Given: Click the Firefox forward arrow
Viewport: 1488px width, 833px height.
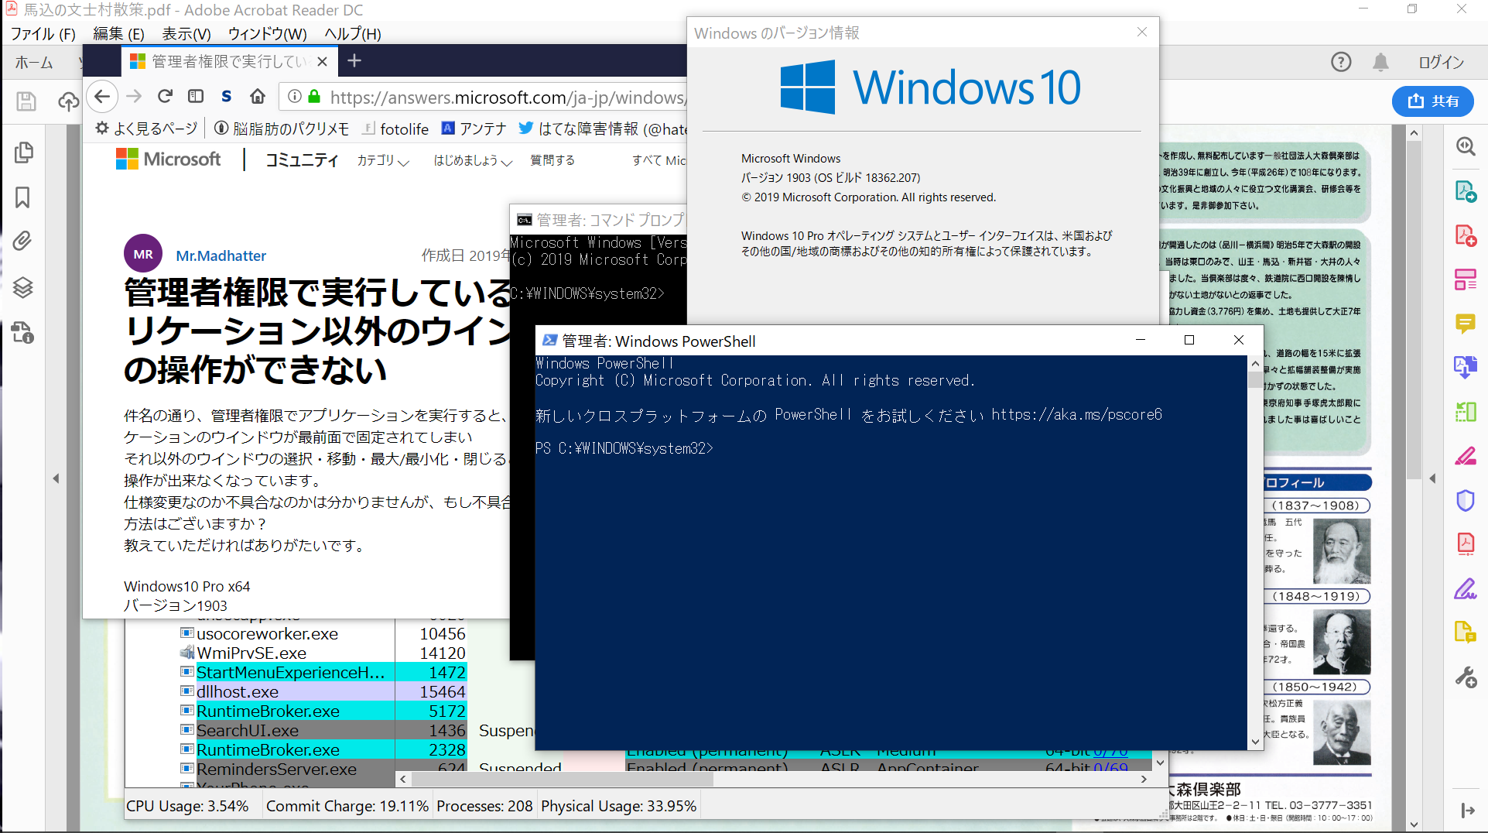Looking at the screenshot, I should [134, 97].
